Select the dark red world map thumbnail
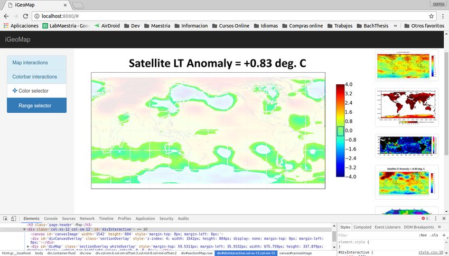Screen dimensions: 449x256 point(407,107)
